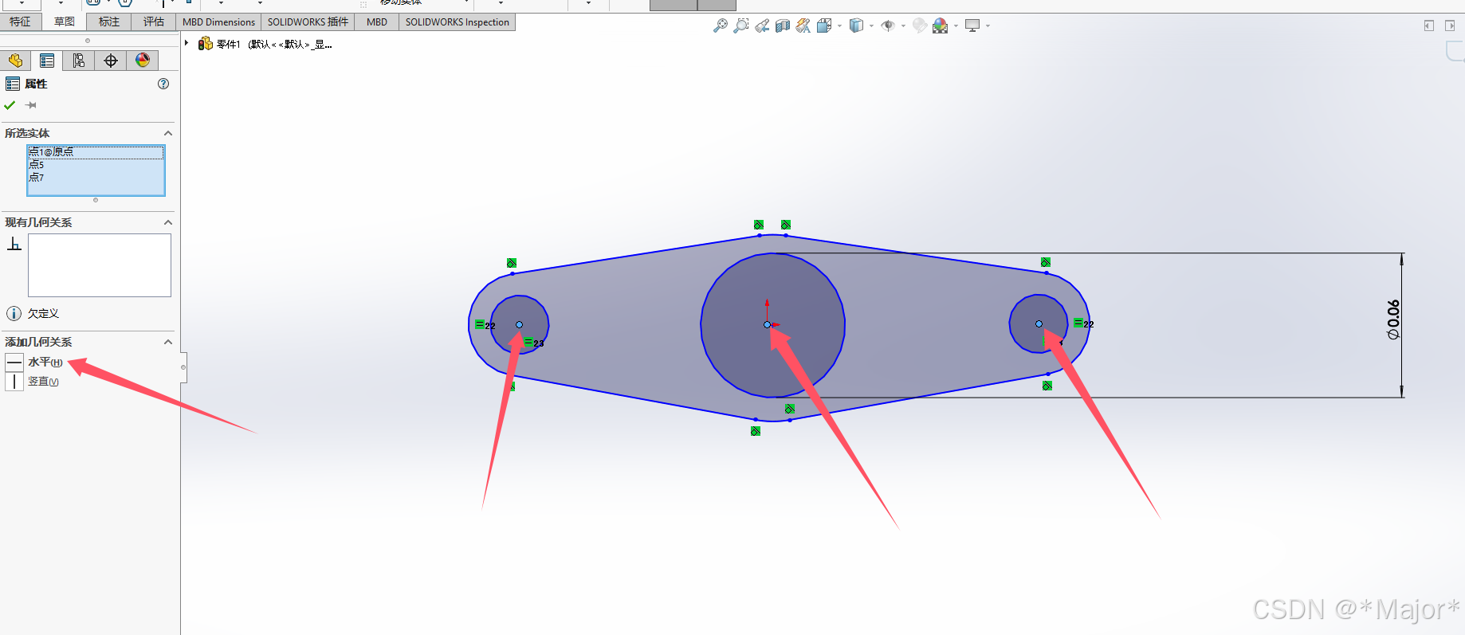Click Previous View icon
This screenshot has height=635, width=1465.
point(762,25)
